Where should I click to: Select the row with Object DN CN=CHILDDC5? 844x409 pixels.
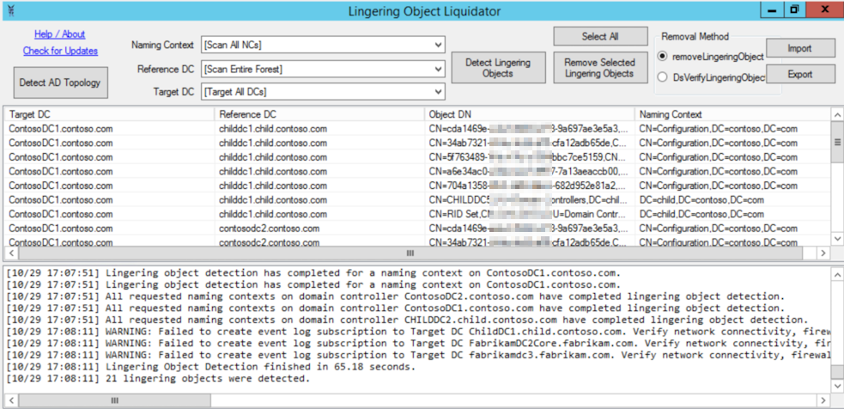(417, 200)
